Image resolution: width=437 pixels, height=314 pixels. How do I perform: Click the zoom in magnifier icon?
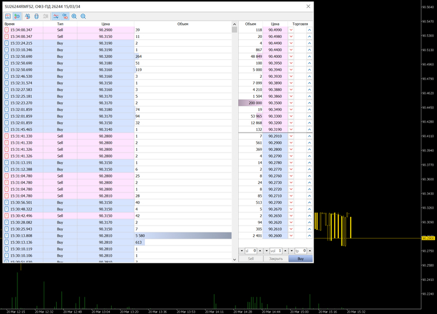coord(74,16)
